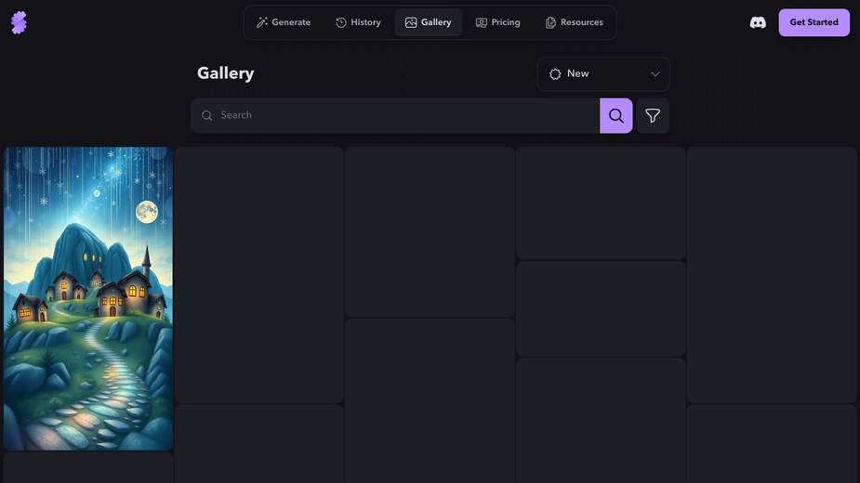
Task: Click the purple search magnifier button
Action: [x=615, y=116]
